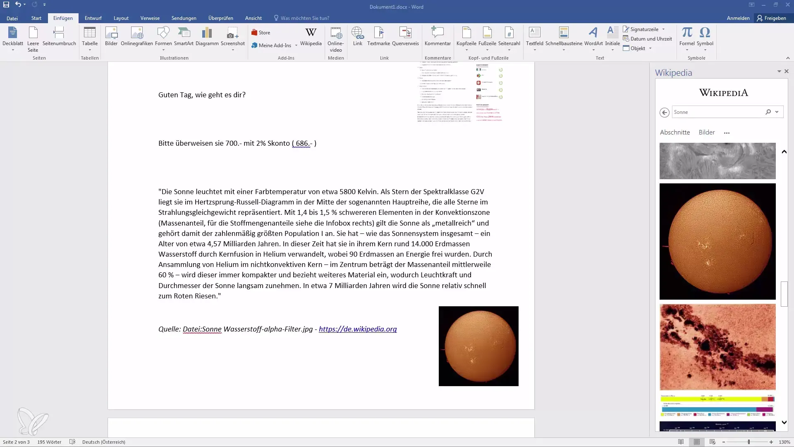Viewport: 794px width, 447px height.
Task: Open Wikipedia task pane options arrow
Action: 779,72
